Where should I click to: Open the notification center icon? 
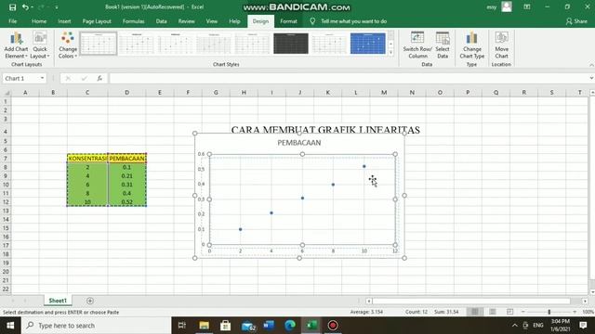pos(583,326)
